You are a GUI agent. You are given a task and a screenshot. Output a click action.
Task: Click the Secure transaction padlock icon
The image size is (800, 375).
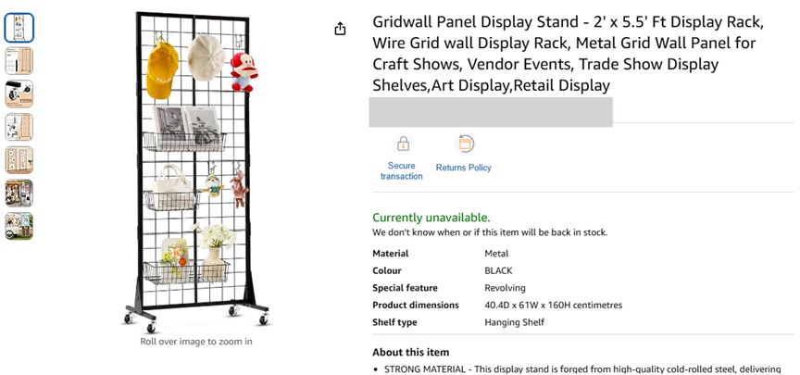402,144
